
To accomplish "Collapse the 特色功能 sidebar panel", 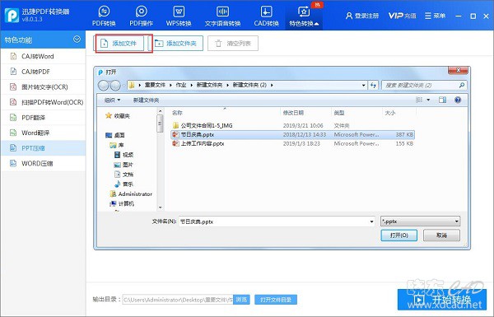I will click(x=77, y=40).
